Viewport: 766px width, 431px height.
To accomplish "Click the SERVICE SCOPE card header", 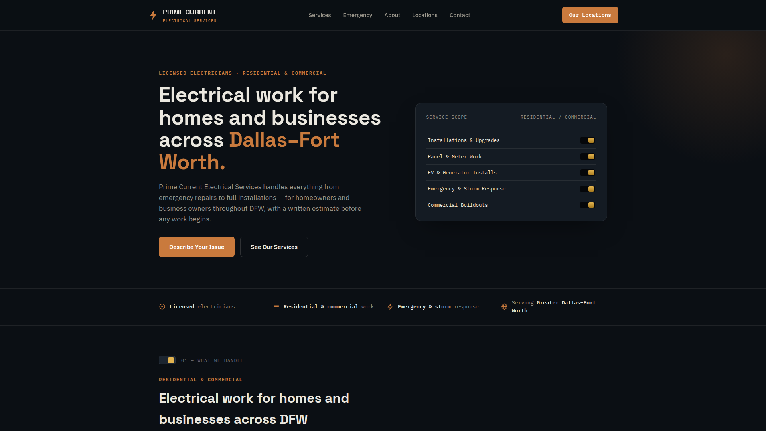I will [446, 117].
